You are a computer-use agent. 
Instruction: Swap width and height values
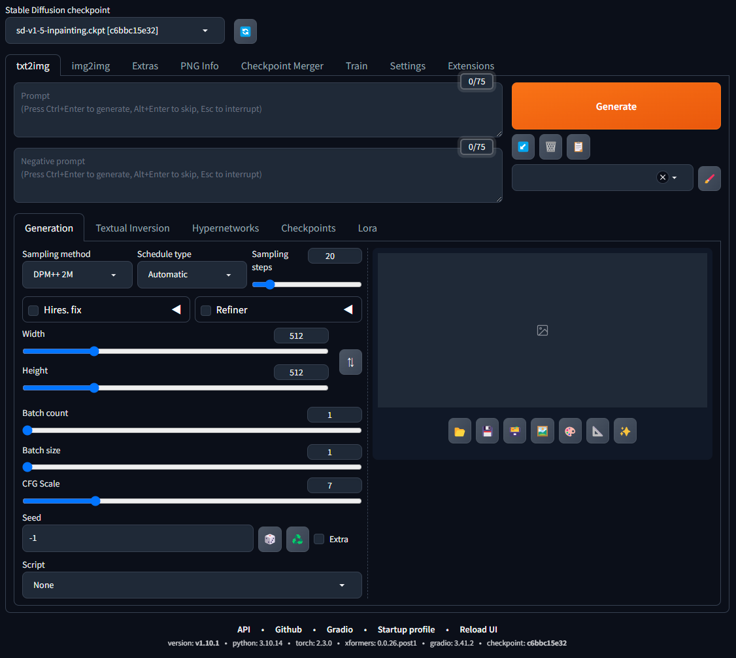point(350,362)
